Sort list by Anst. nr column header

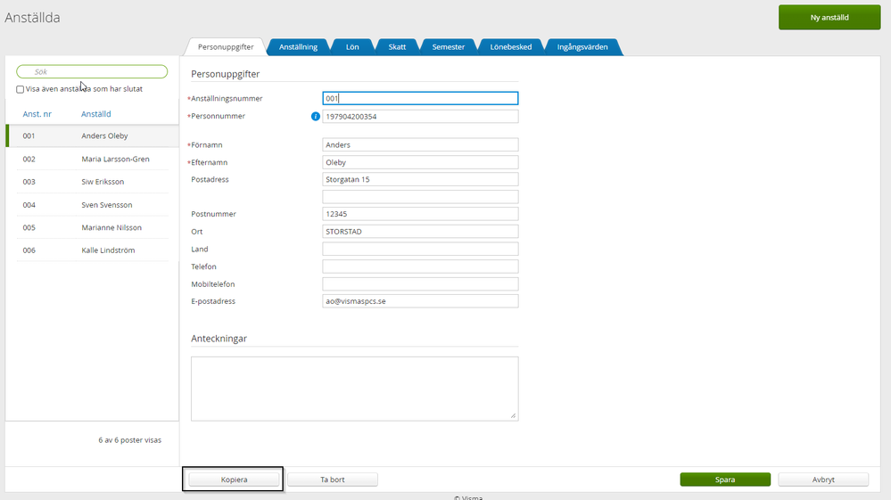[37, 114]
